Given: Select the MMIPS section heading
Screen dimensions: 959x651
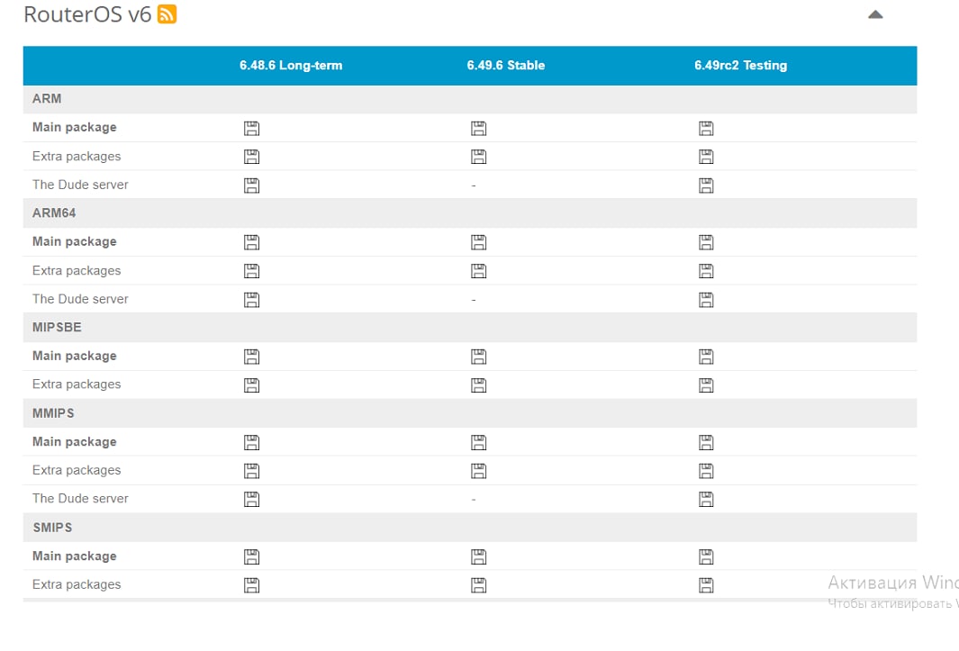Looking at the screenshot, I should pos(53,413).
